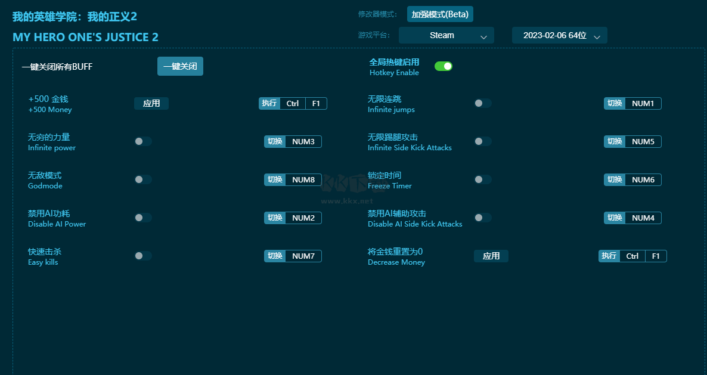Click the Godmode label text
707x375 pixels.
point(45,185)
